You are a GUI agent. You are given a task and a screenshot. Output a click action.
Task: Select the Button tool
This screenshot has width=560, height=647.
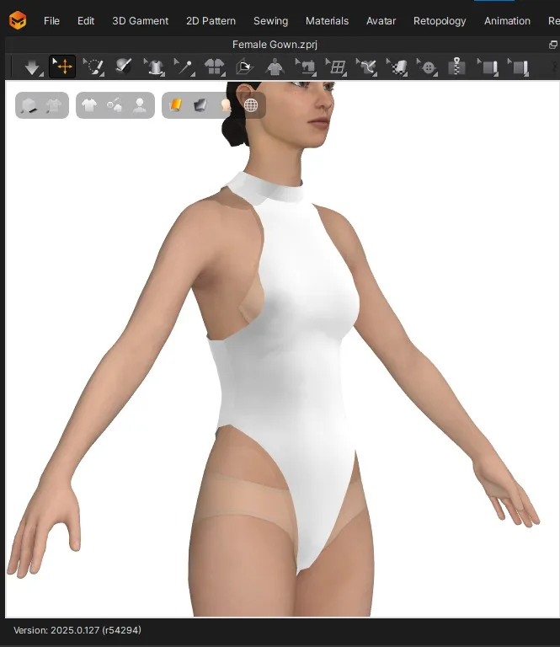tap(427, 67)
